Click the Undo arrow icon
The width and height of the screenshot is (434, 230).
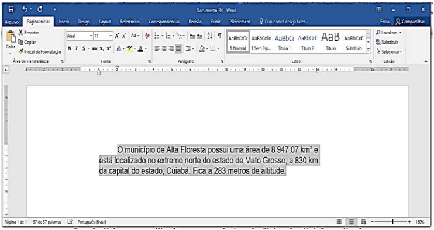click(x=25, y=9)
